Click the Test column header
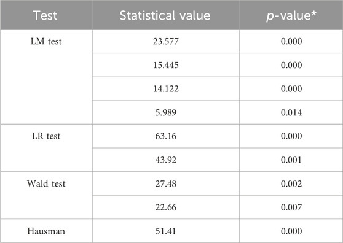This screenshot has height=243, width=343. click(45, 15)
